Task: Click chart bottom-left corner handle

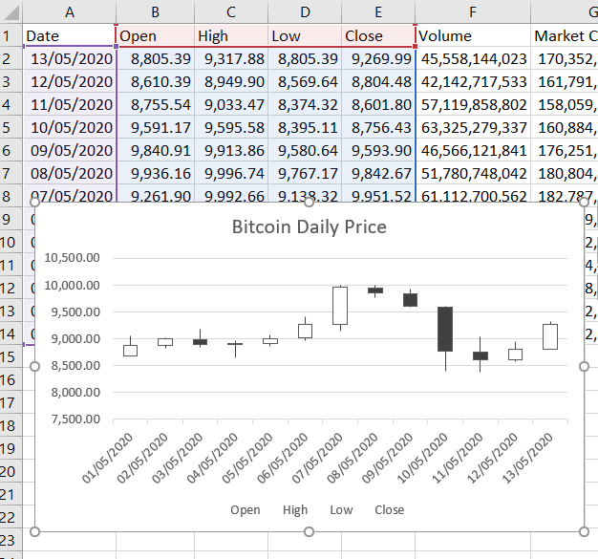Action: (34, 531)
